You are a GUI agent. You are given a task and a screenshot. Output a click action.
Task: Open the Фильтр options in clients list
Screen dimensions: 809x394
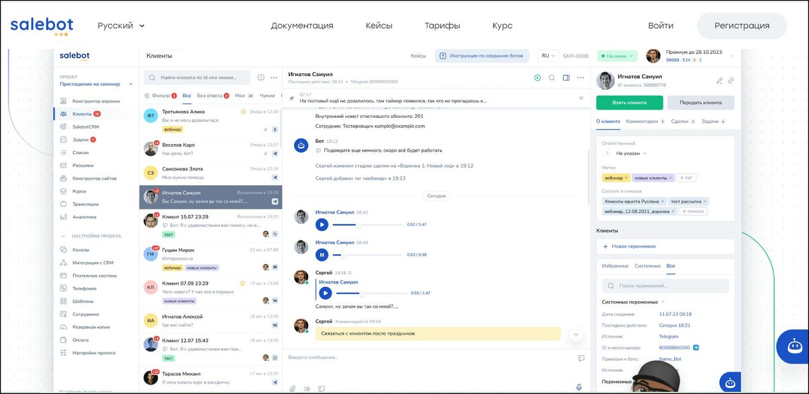pos(160,96)
